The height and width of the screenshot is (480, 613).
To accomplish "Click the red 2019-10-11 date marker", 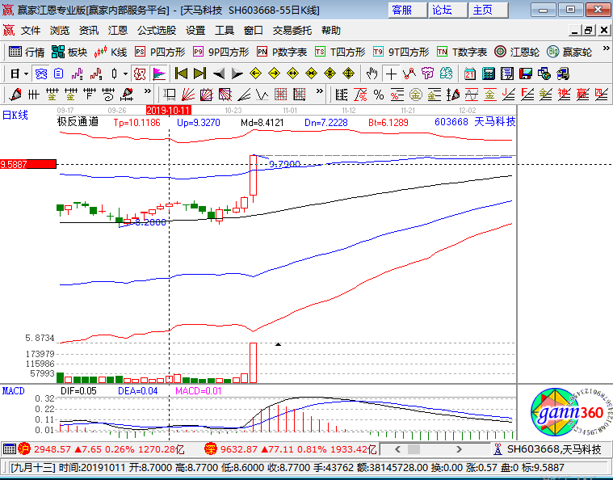I will click(169, 111).
